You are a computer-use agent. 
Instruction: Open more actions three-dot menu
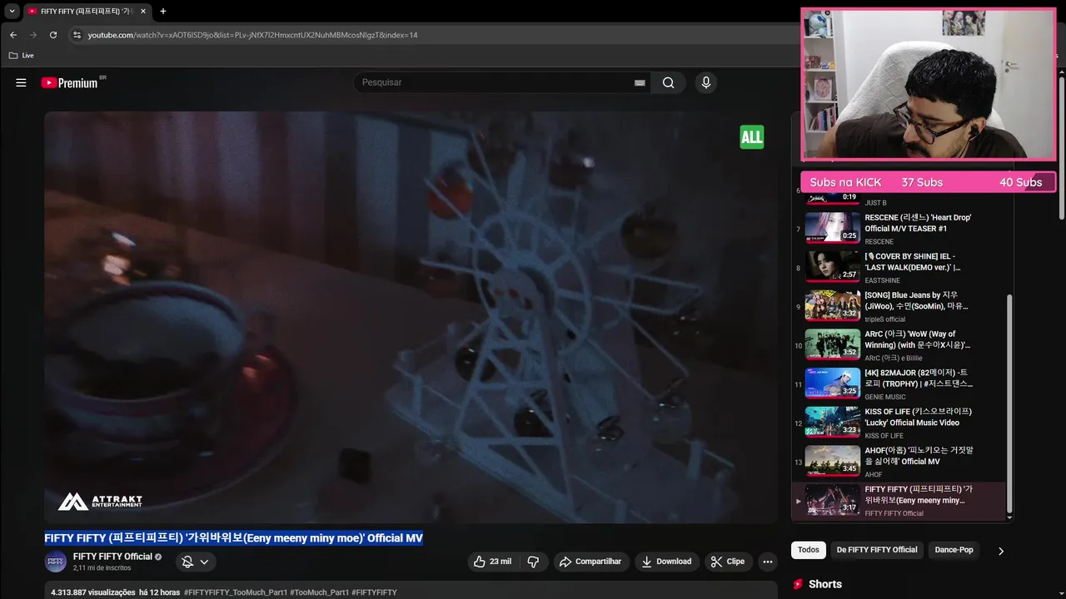coord(768,562)
